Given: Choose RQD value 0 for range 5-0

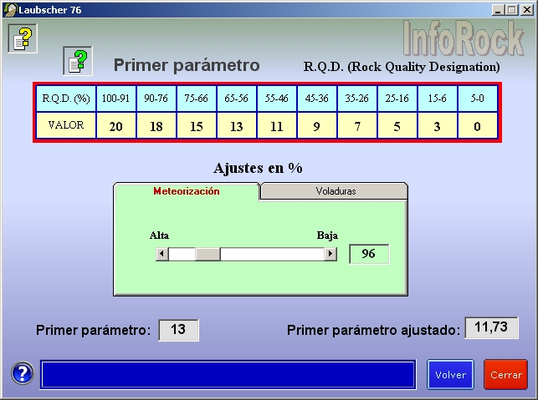Looking at the screenshot, I should pos(477,126).
